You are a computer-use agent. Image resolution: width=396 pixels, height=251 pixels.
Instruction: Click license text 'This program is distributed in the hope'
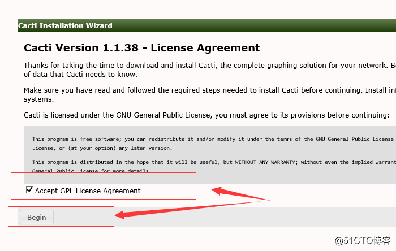[214, 167]
